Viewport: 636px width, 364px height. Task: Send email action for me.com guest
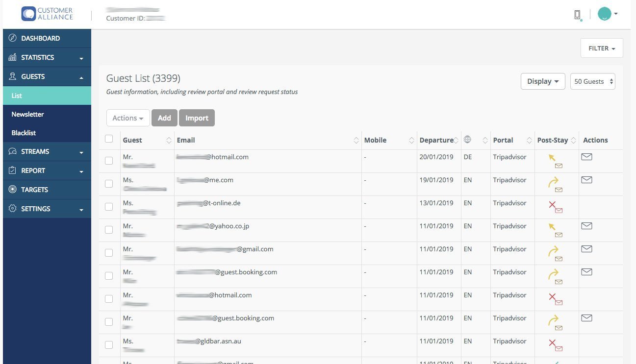(x=586, y=180)
